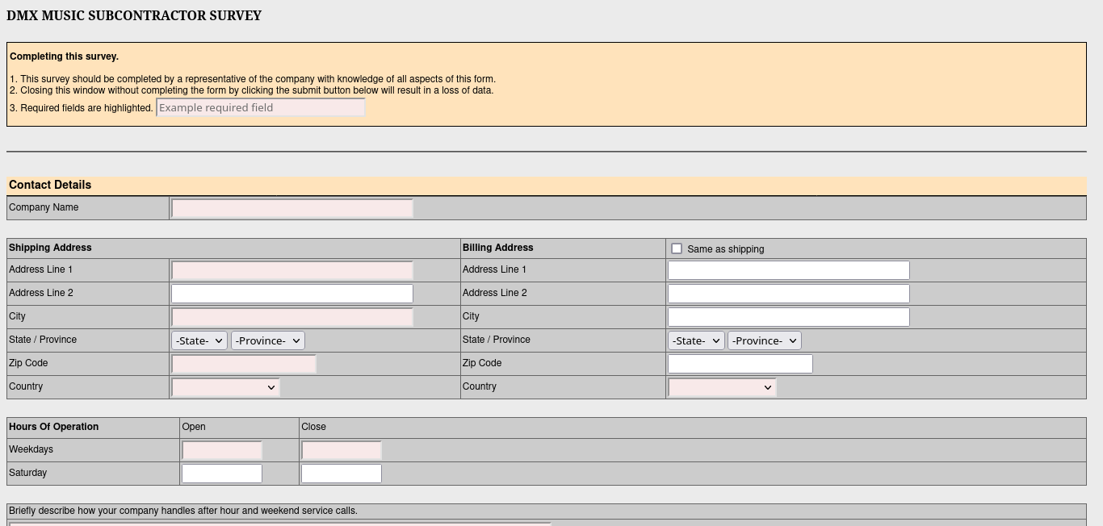Focus billing Address Line 1 field
Viewport: 1103px width, 526px height.
[x=788, y=270]
